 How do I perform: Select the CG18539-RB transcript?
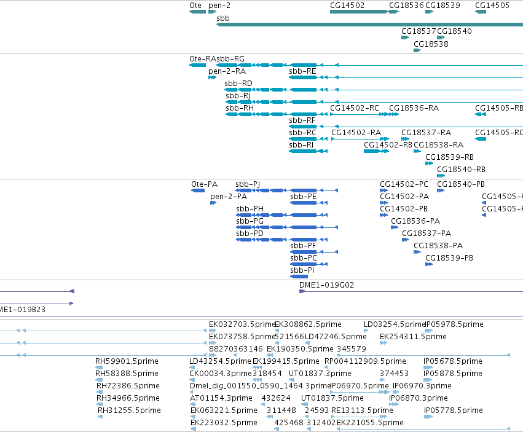point(429,163)
